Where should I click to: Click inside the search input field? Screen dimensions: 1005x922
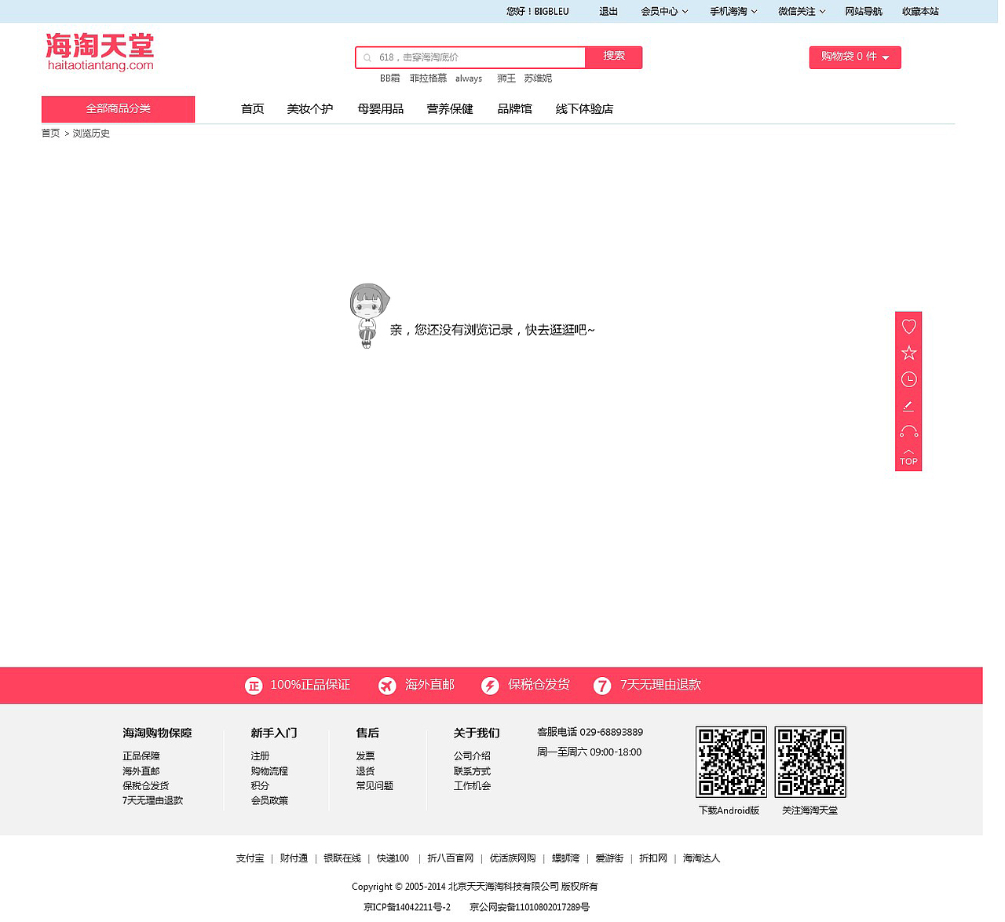pyautogui.click(x=471, y=57)
